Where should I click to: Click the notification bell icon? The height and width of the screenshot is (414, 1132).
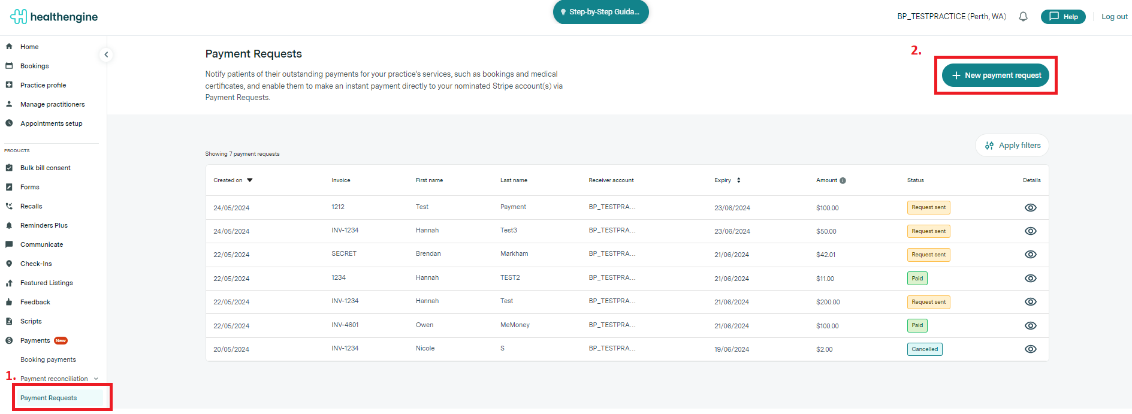(1023, 17)
